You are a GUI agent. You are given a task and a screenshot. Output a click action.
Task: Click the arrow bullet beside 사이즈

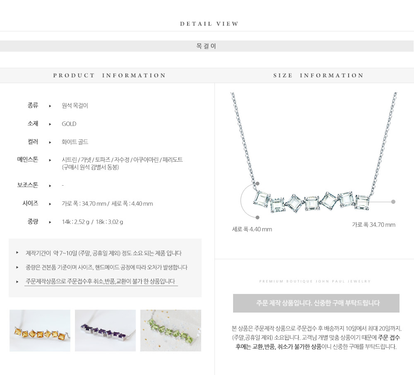pyautogui.click(x=50, y=204)
